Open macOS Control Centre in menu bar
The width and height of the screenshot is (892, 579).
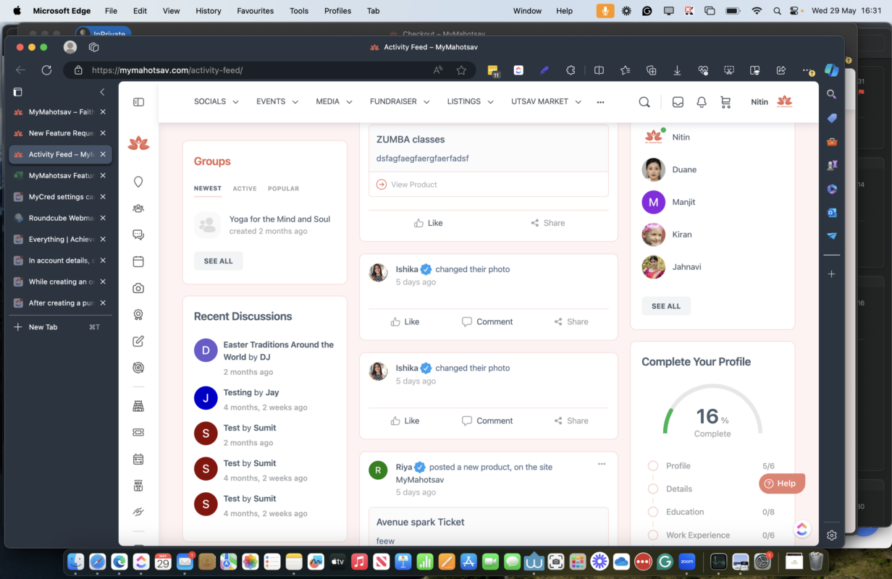(795, 11)
